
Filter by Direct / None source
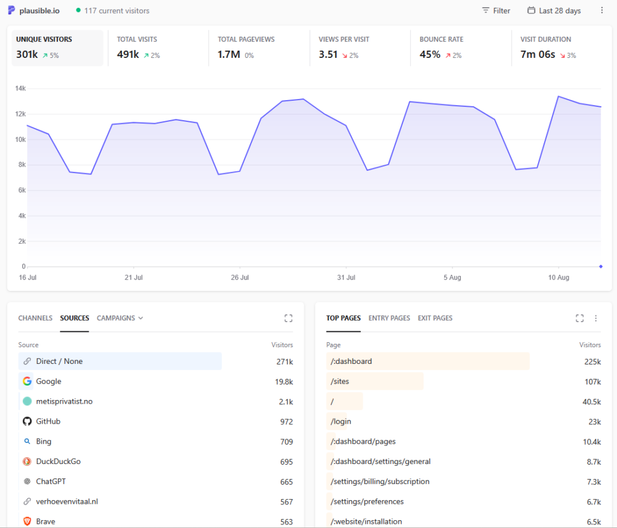pos(59,361)
